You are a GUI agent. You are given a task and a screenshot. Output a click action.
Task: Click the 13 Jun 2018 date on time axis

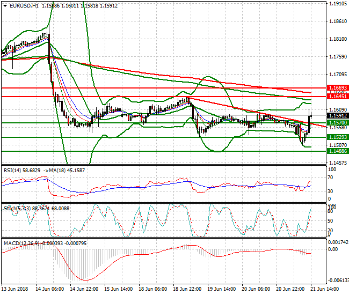pyautogui.click(x=16, y=289)
